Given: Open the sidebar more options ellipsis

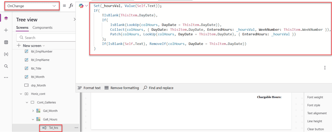Looking at the screenshot, I should (6, 78).
